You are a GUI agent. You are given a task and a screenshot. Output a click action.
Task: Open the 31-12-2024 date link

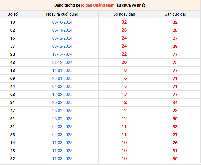(62, 63)
